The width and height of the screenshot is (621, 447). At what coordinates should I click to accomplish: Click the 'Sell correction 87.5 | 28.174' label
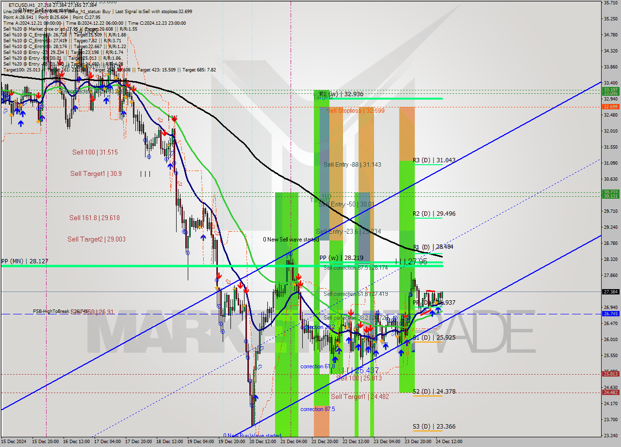click(356, 268)
